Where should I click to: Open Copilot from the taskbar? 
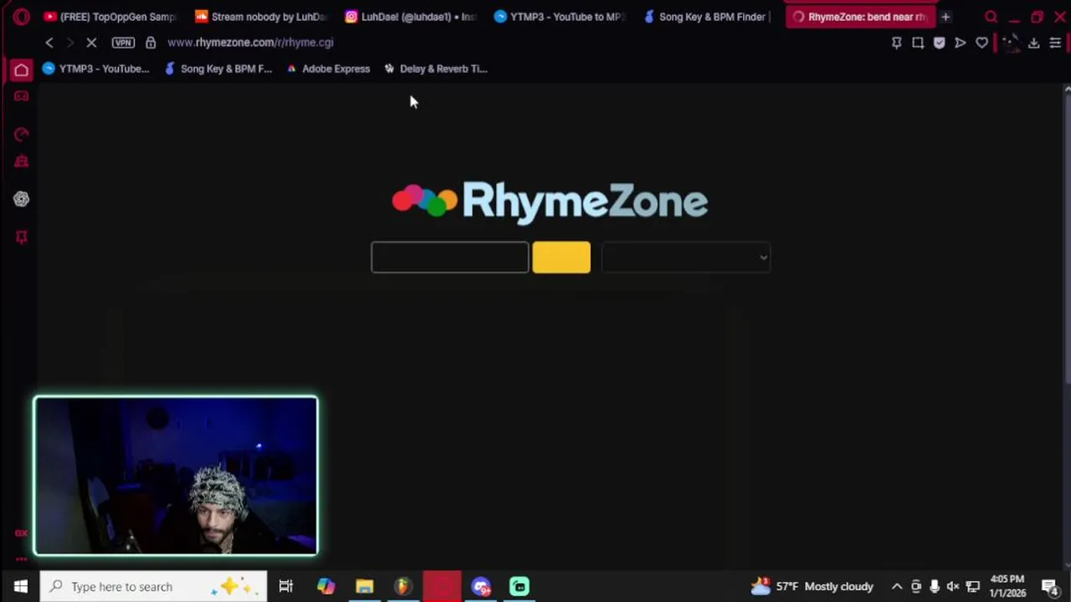pyautogui.click(x=325, y=586)
